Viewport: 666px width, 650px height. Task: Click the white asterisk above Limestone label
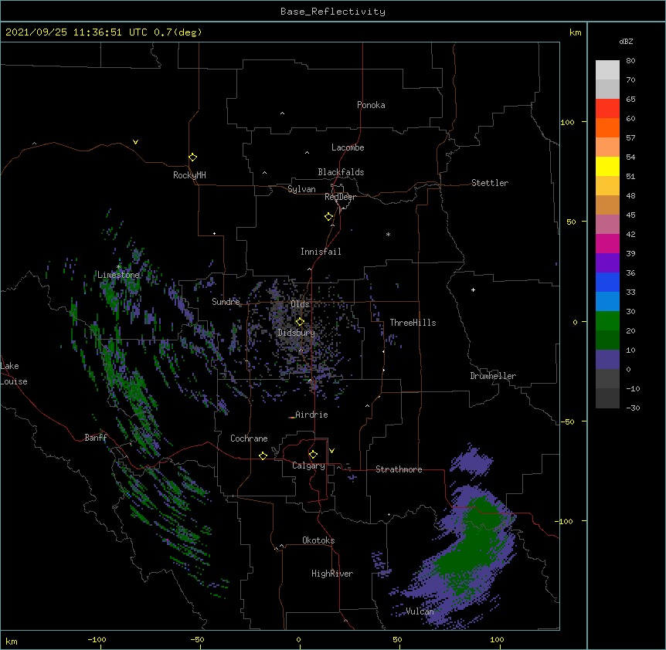pos(118,266)
